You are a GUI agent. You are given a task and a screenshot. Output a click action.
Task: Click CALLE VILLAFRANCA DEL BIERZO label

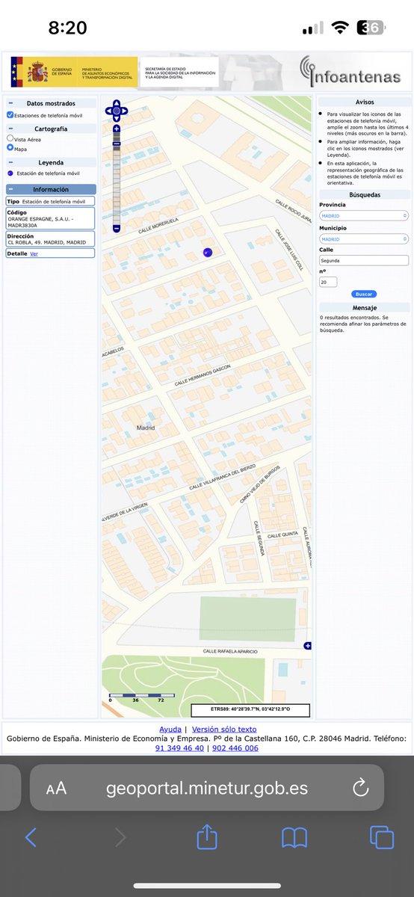tap(223, 476)
